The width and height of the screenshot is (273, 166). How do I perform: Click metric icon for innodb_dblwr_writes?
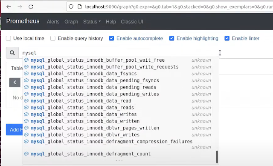pyautogui.click(x=26, y=135)
